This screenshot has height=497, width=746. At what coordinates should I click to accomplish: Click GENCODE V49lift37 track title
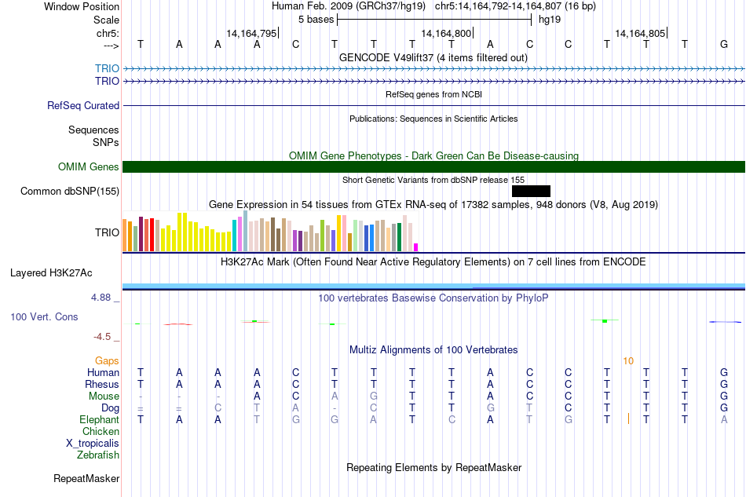tap(433, 58)
